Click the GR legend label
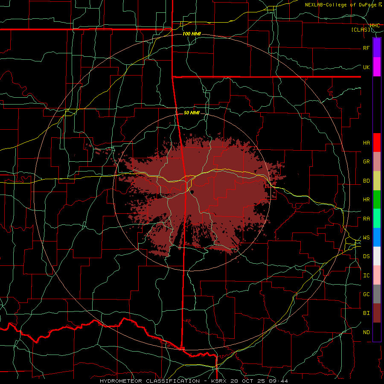The image size is (384, 384). point(367,162)
